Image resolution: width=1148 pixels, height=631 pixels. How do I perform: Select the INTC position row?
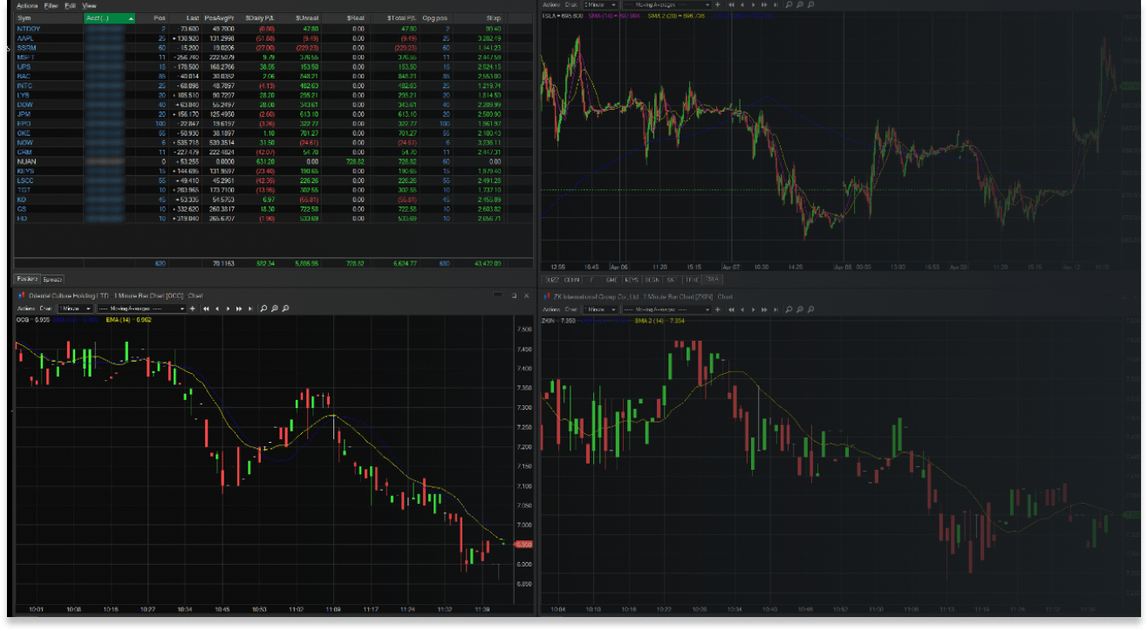pyautogui.click(x=273, y=85)
